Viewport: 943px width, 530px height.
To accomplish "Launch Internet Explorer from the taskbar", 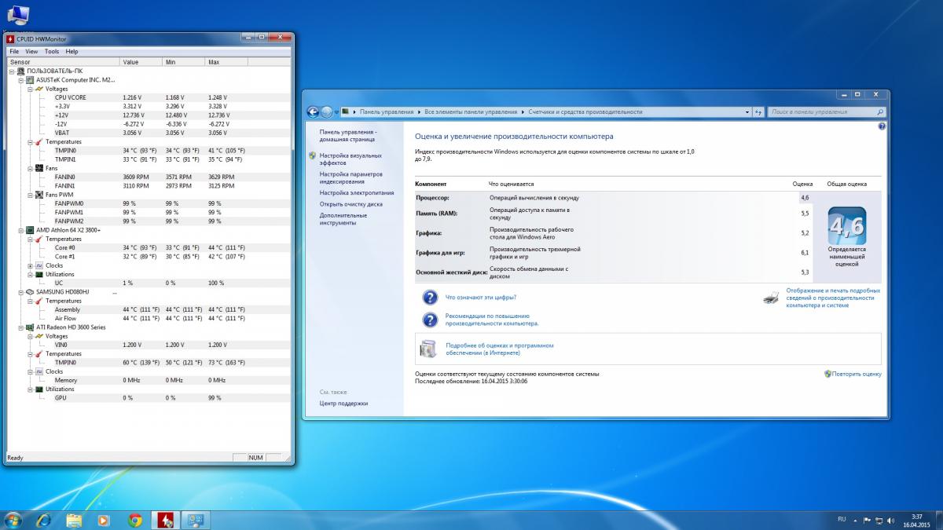I will tap(43, 519).
